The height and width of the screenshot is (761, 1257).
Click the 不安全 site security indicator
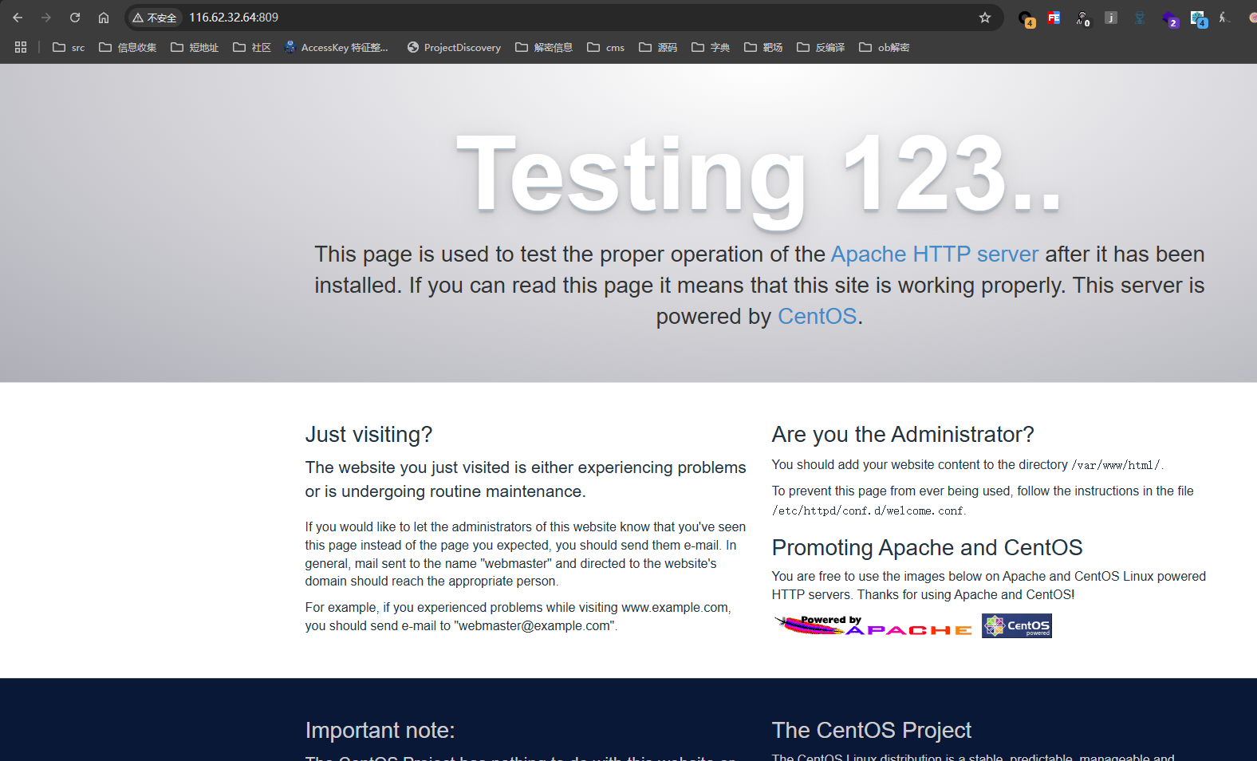[155, 18]
